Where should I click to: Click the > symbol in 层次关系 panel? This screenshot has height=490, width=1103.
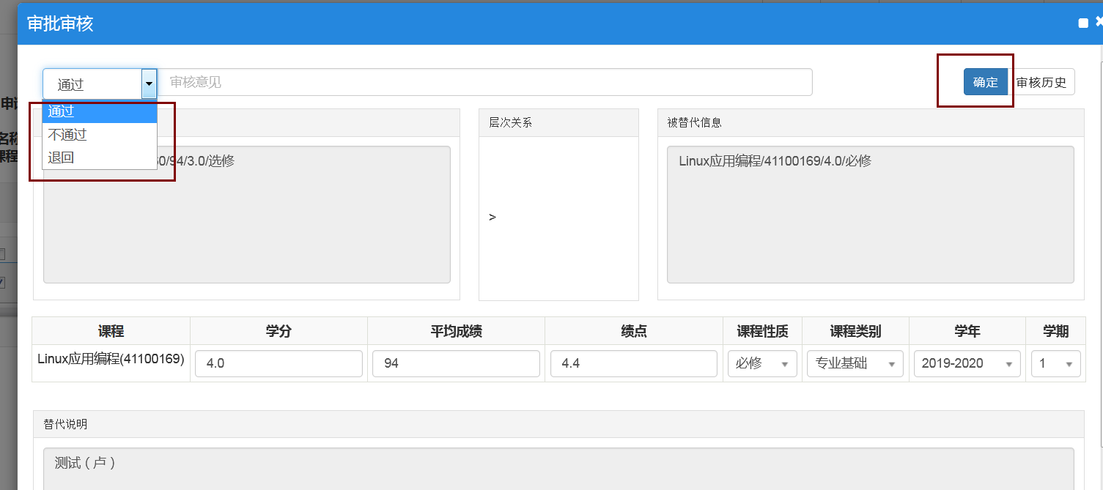click(x=493, y=218)
